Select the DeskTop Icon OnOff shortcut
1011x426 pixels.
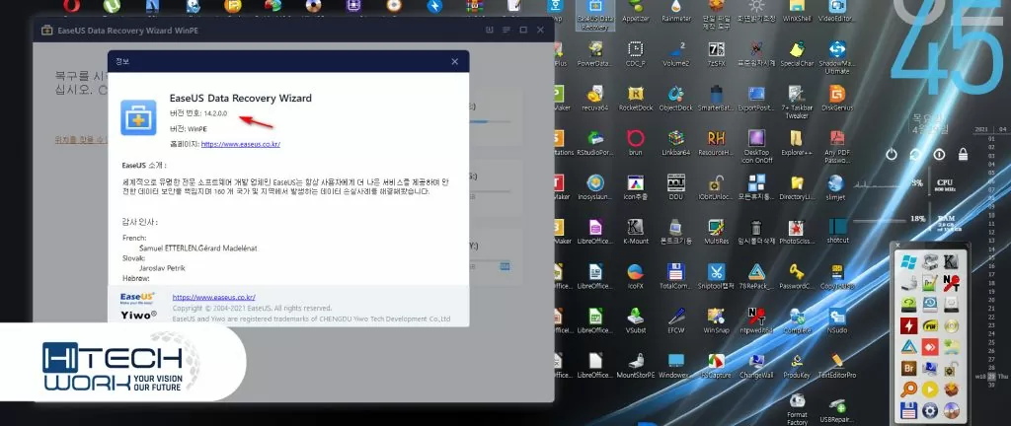tap(756, 146)
